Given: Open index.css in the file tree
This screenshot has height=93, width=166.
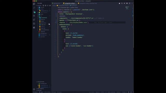Looking at the screenshot, I should [43, 25].
